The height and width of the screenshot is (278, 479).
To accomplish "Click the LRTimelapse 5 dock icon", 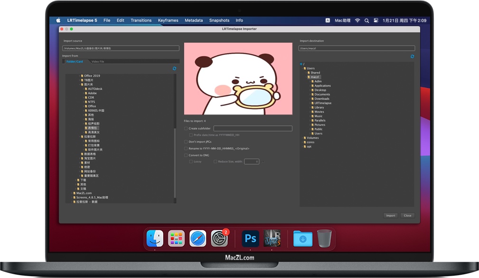I will click(x=272, y=238).
